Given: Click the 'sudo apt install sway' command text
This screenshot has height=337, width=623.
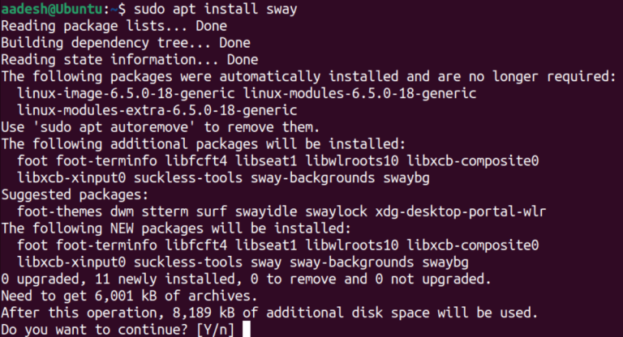Looking at the screenshot, I should pyautogui.click(x=208, y=9).
